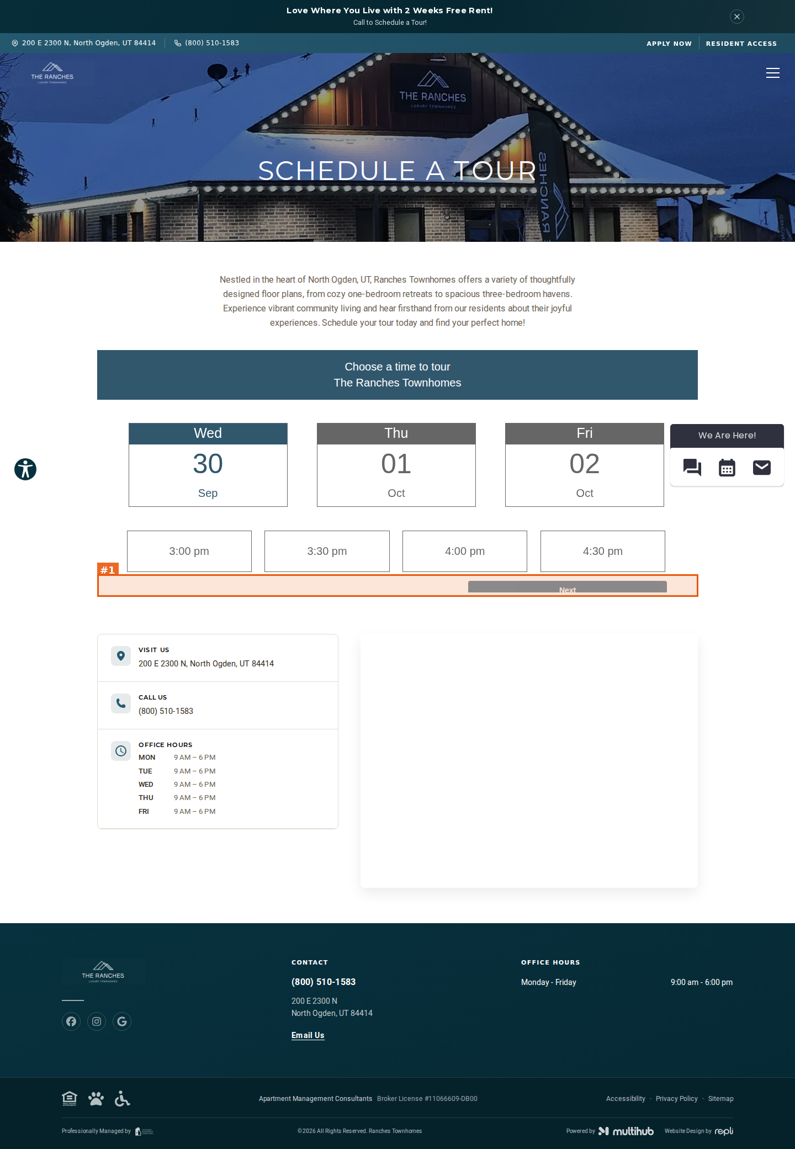Choose the 4:00 pm time slot
The image size is (795, 1149).
tap(465, 551)
